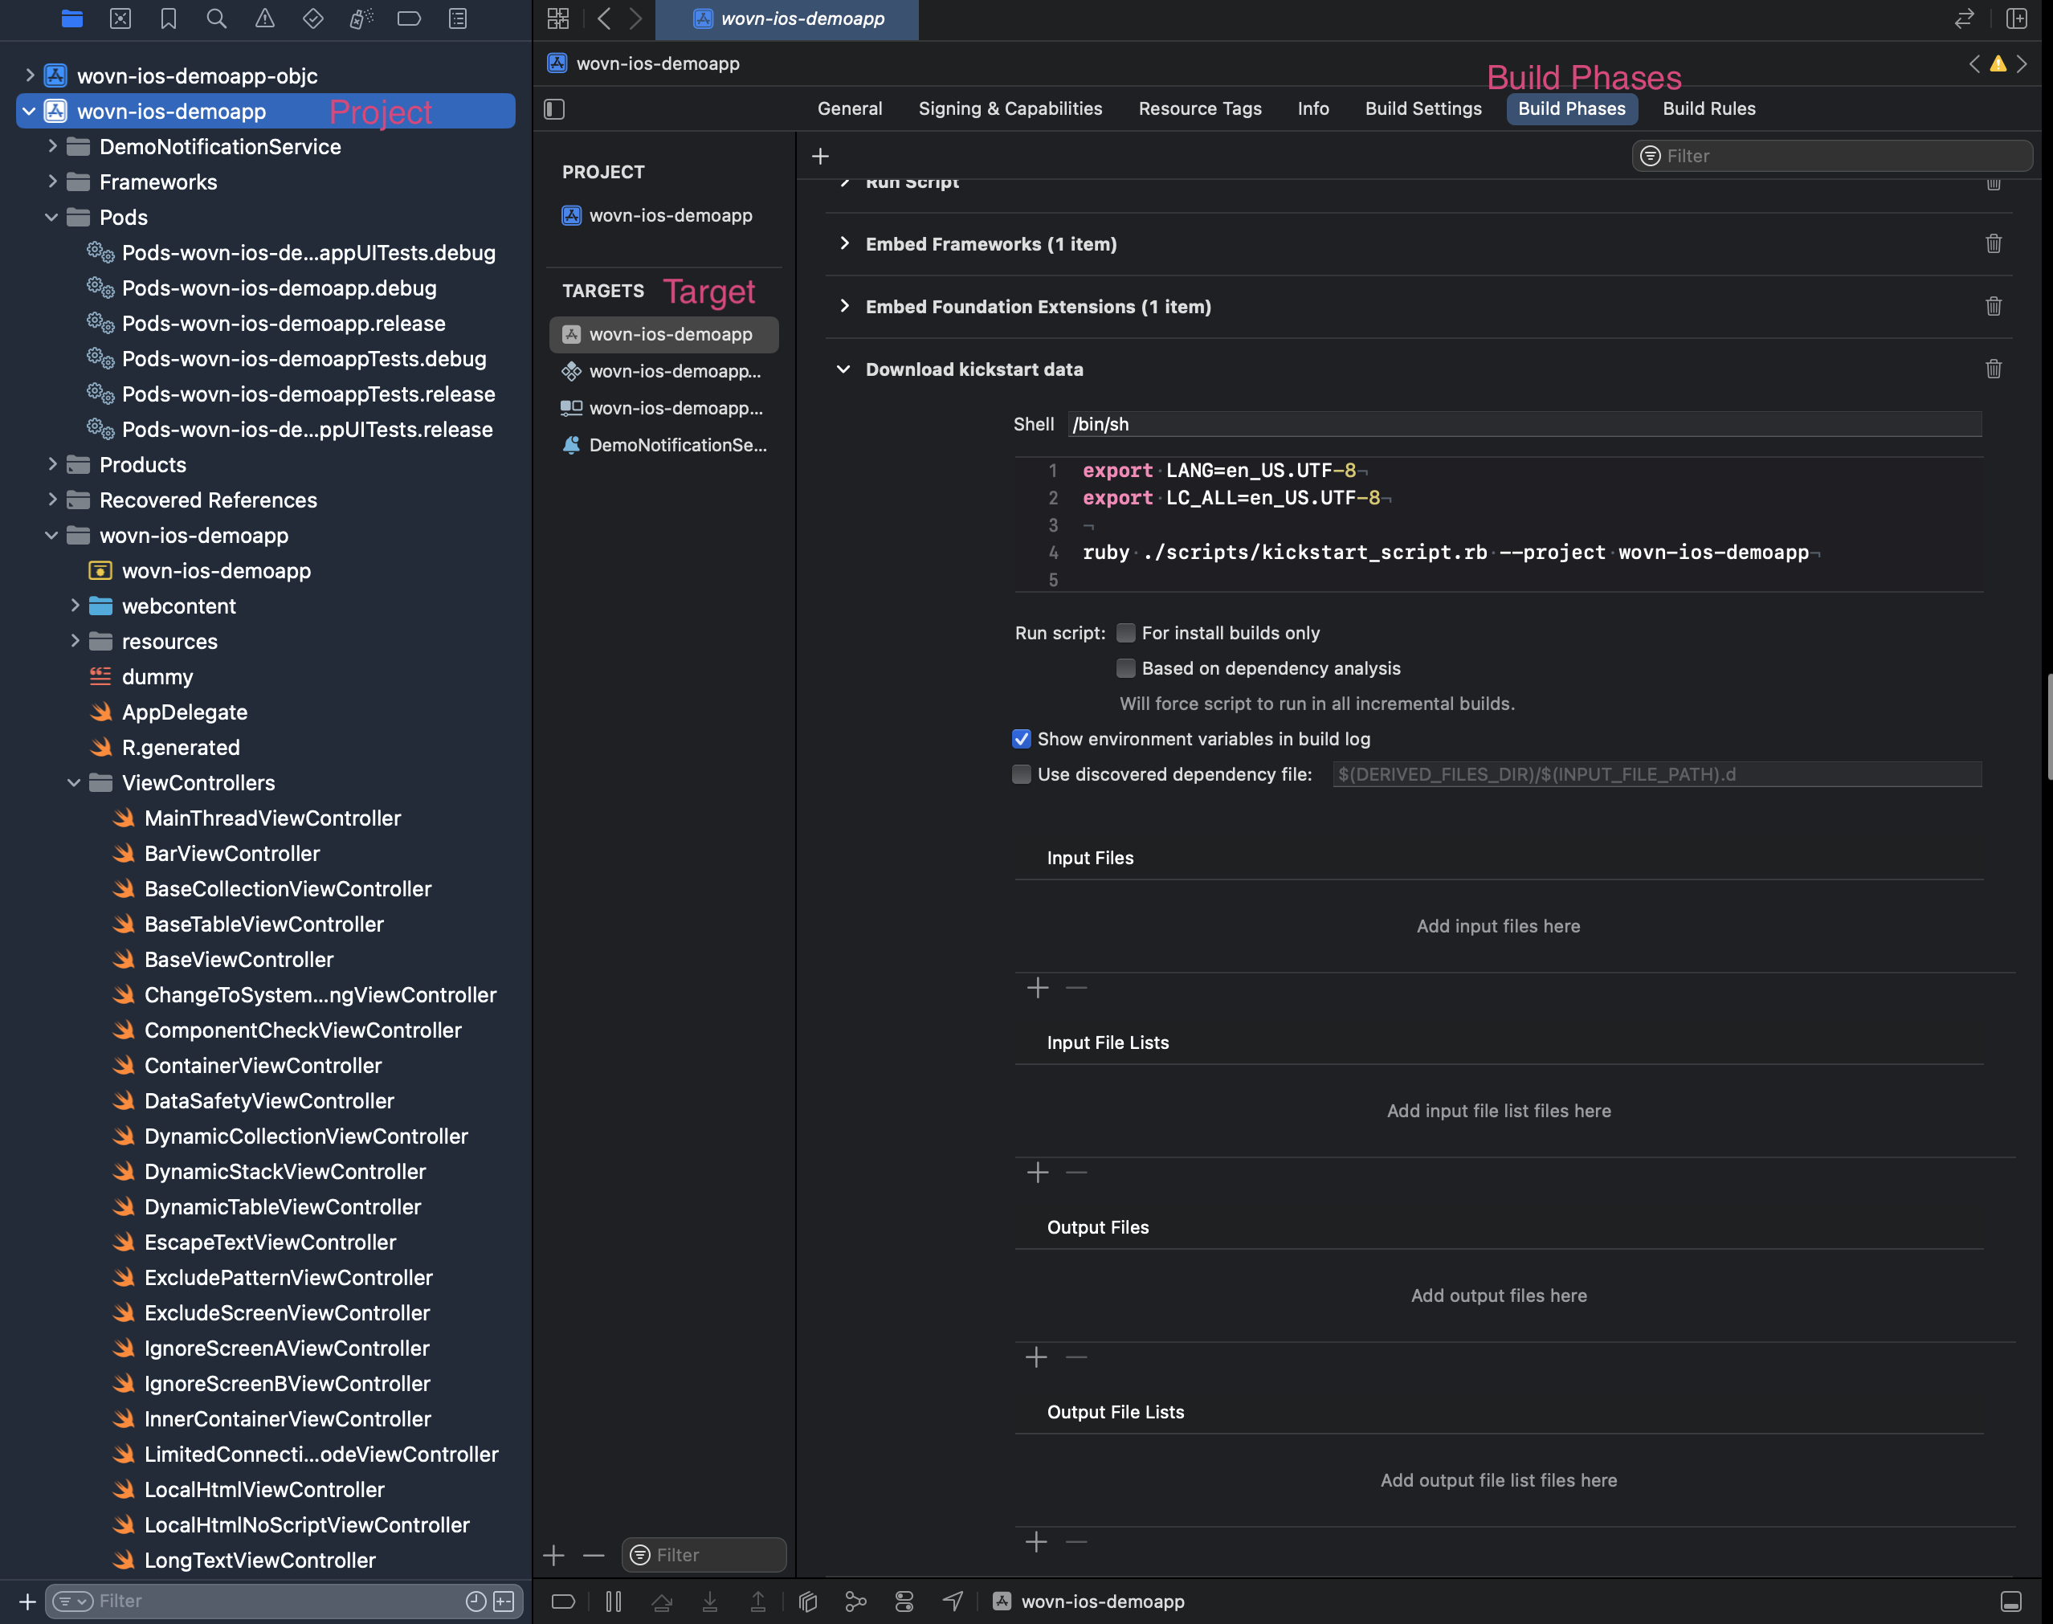
Task: Add an output file plus button
Action: (1038, 1357)
